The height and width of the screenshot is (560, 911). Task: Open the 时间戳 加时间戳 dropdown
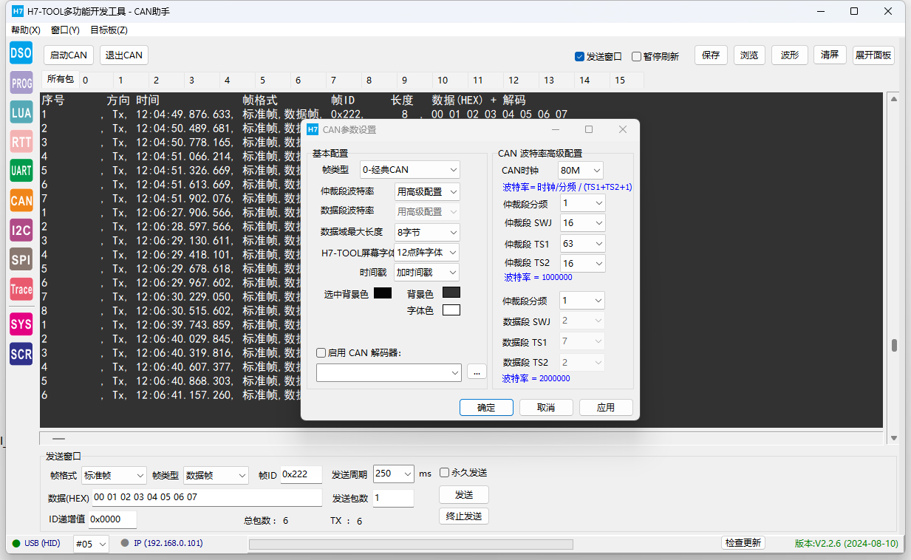[x=427, y=273]
